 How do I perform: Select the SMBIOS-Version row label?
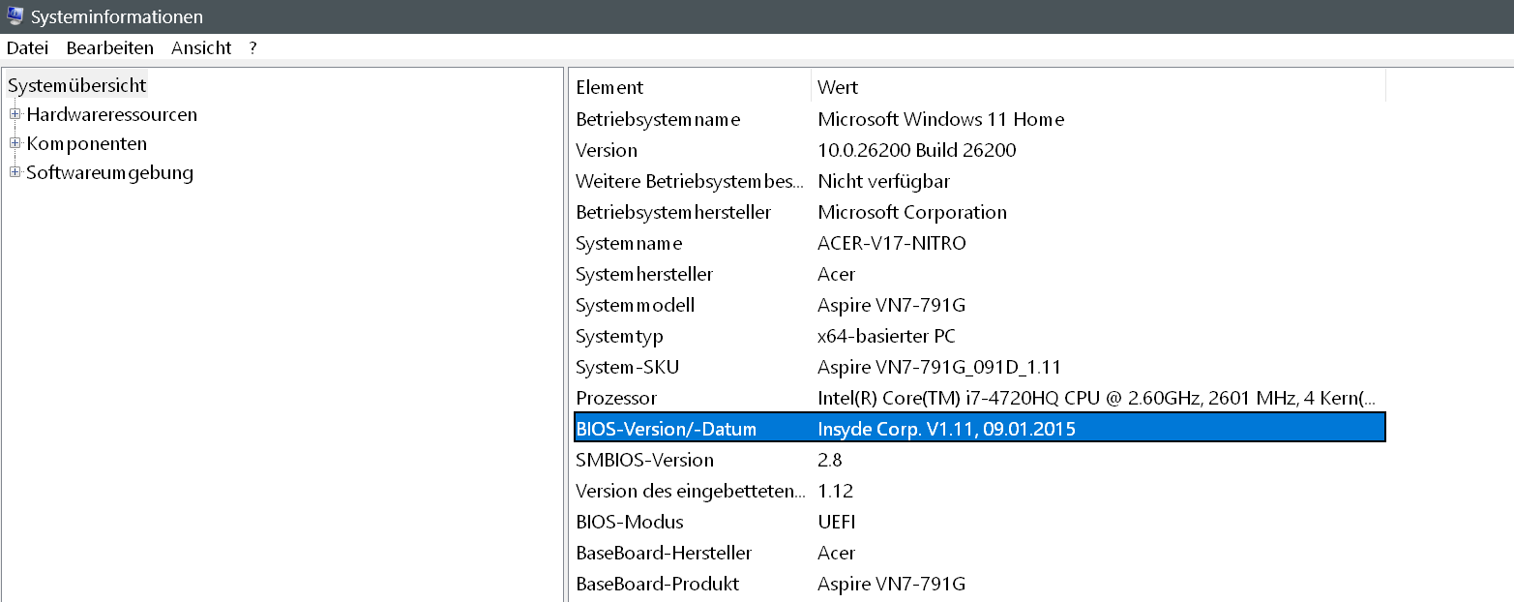coord(645,460)
